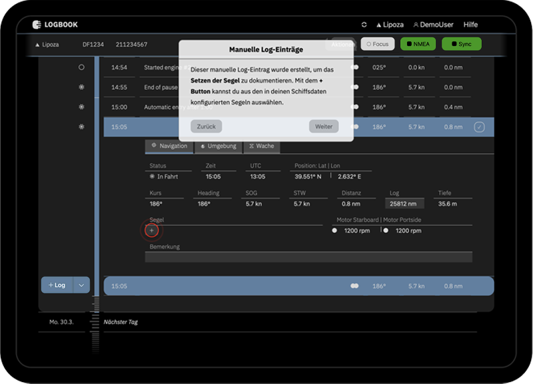Viewport: 533px width, 384px height.
Task: Click the latitude value 39.551° N
Action: (308, 176)
